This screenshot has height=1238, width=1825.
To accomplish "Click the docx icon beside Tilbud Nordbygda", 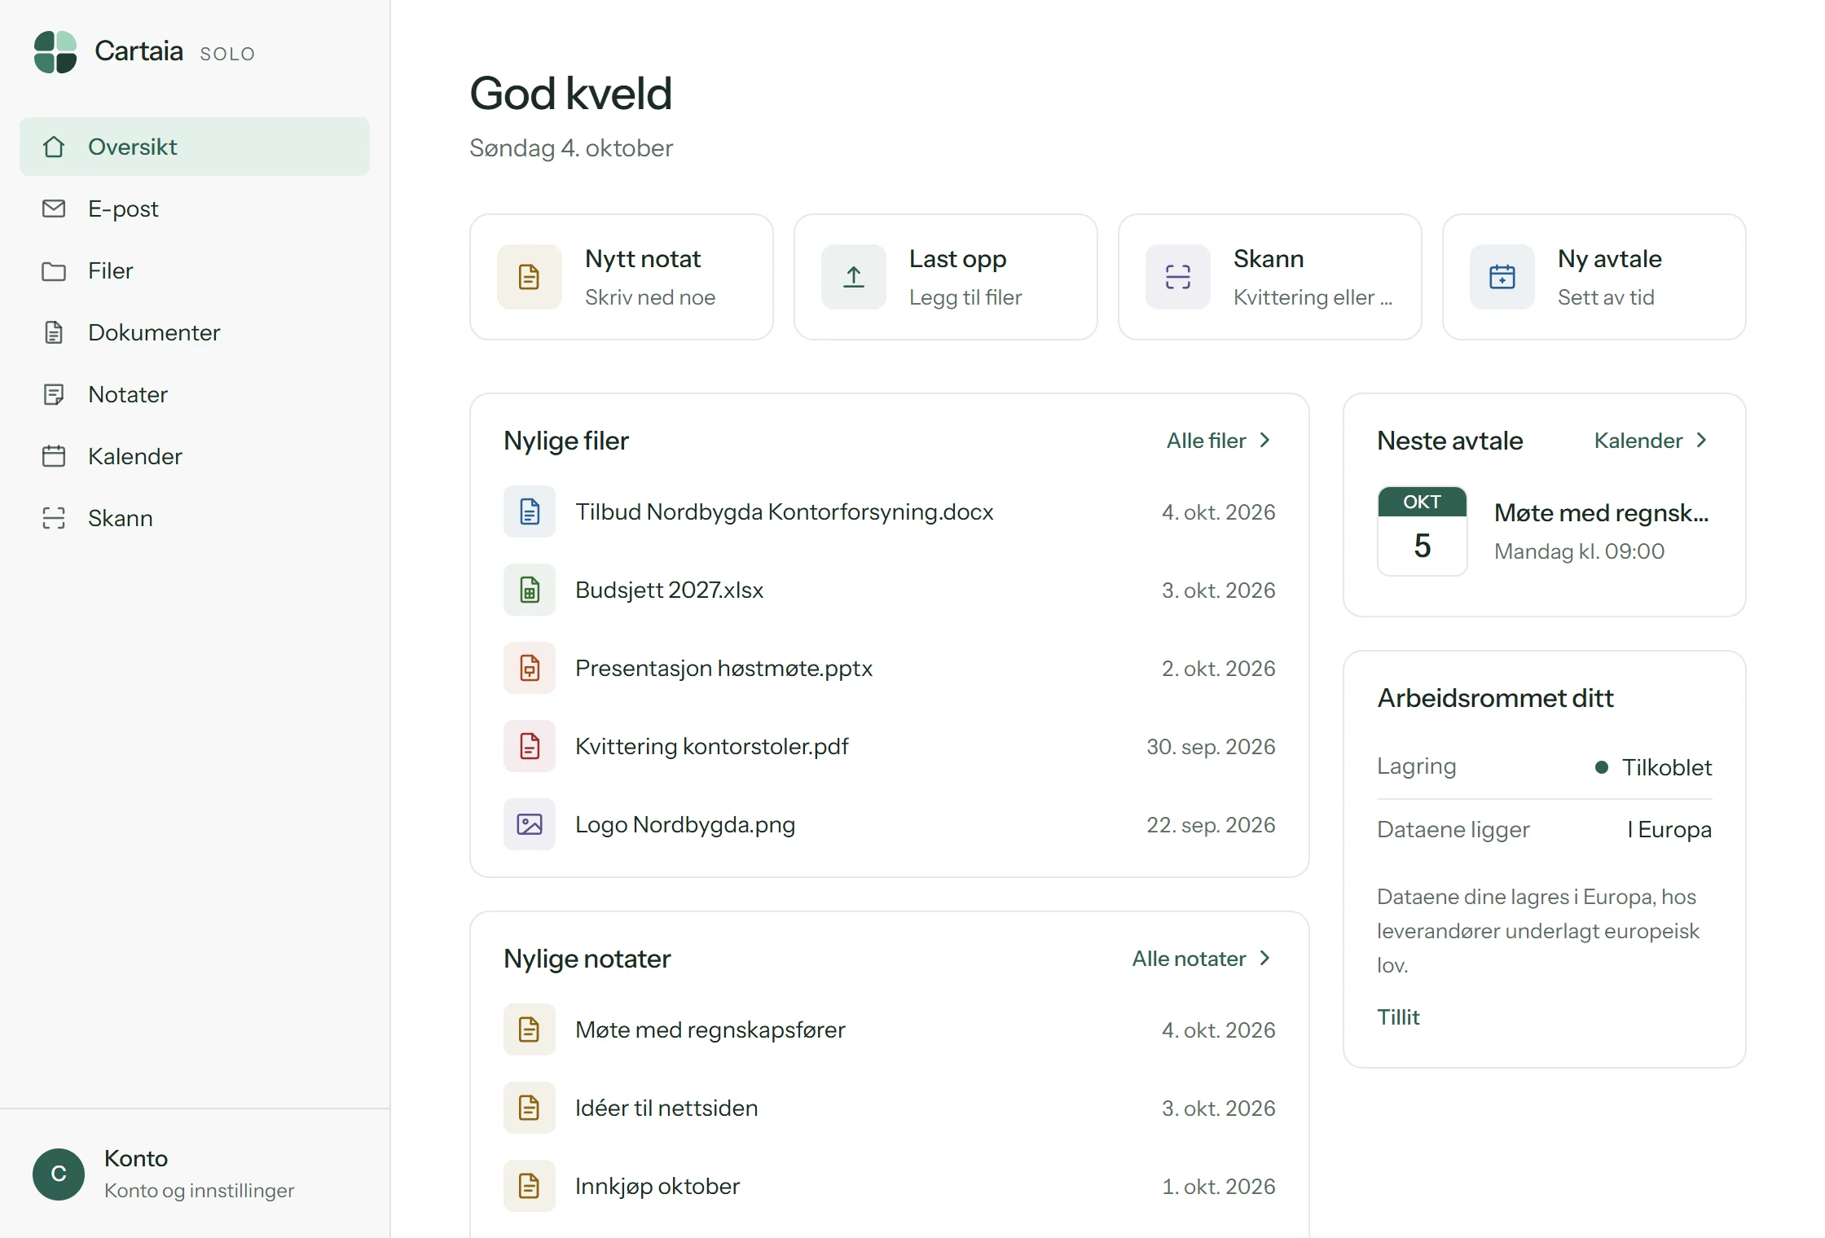I will pyautogui.click(x=530, y=511).
